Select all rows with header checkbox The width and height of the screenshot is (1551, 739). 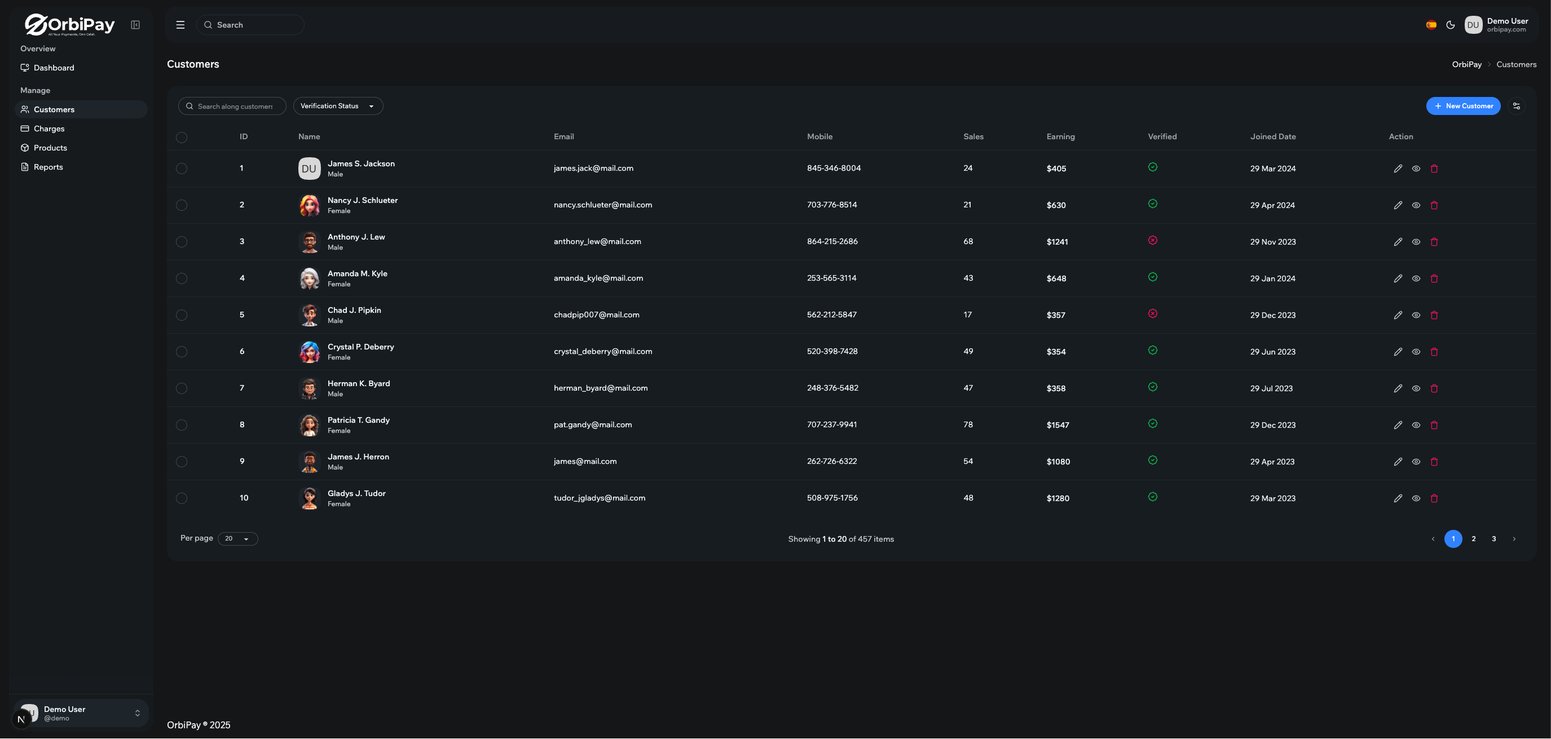(x=181, y=137)
